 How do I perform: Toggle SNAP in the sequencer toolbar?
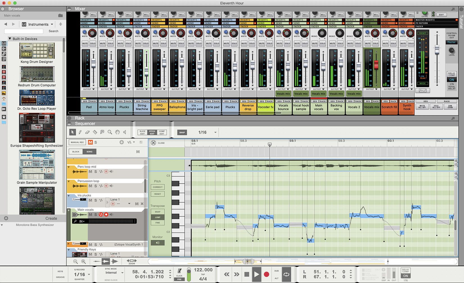182,132
